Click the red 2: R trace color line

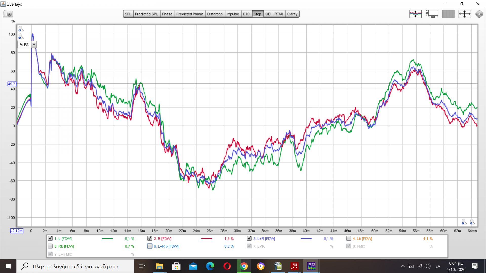(x=207, y=238)
